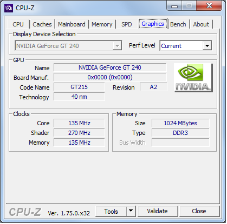The image size is (227, 224).
Task: Open the Caches tab
Action: (x=42, y=24)
